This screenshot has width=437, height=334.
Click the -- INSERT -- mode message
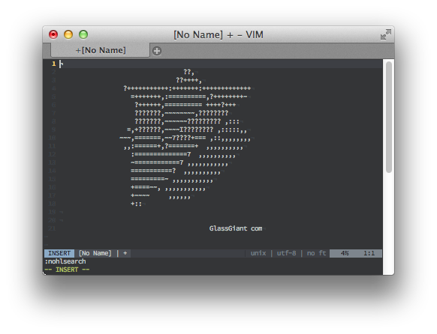tap(67, 270)
